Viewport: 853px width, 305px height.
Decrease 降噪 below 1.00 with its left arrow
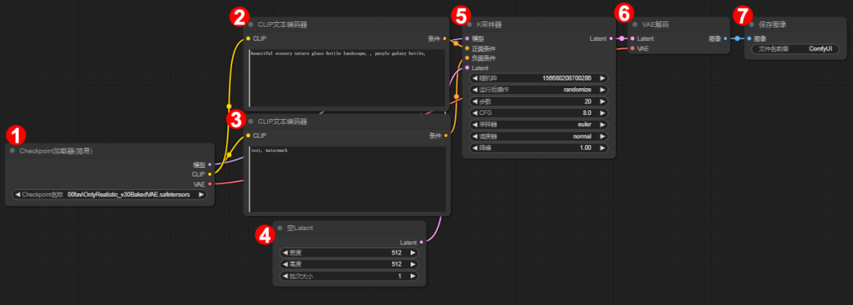(x=475, y=147)
